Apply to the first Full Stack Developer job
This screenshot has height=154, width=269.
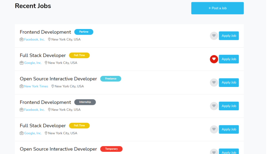(x=229, y=59)
